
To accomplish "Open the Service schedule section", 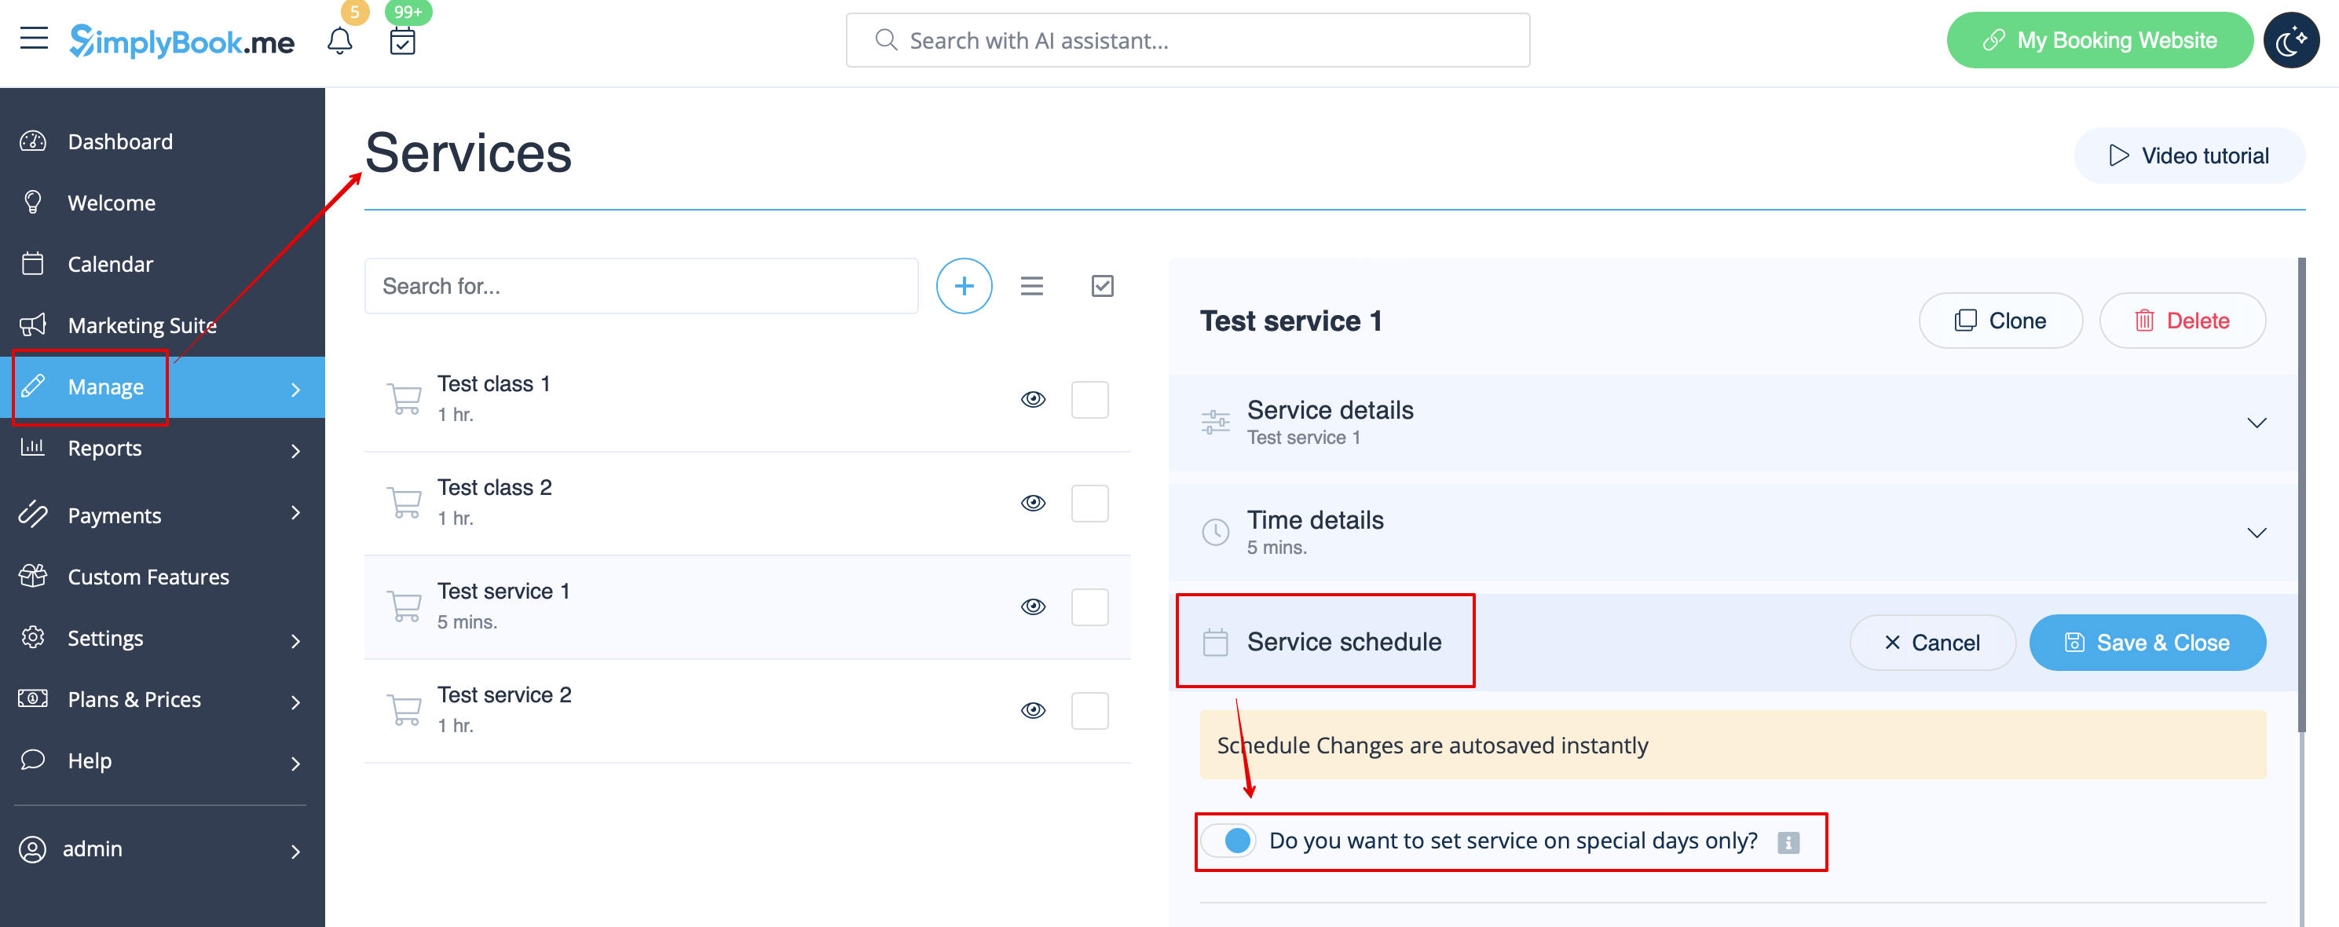I will [x=1344, y=642].
